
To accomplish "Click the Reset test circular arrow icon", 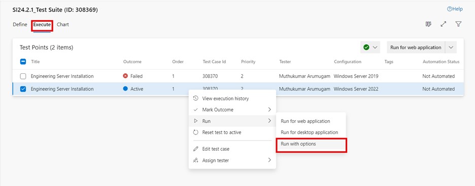I will click(196, 132).
